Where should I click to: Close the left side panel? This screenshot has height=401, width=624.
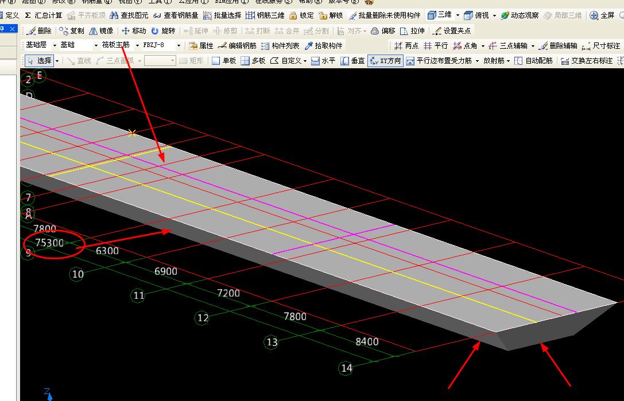(x=12, y=29)
